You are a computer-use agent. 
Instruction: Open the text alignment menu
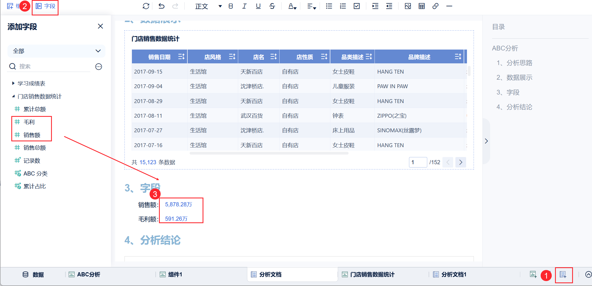[x=312, y=6]
